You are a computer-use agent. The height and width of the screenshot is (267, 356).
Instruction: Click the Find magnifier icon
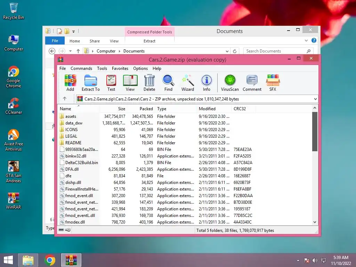click(x=168, y=83)
